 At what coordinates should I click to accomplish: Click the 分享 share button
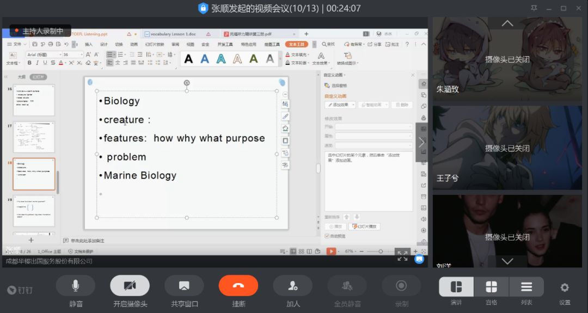tap(374, 44)
